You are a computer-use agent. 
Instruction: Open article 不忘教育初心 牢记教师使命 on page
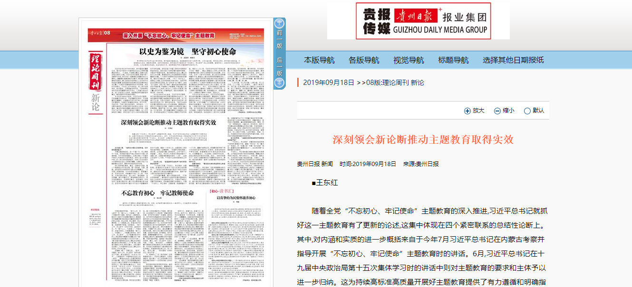[x=157, y=193]
